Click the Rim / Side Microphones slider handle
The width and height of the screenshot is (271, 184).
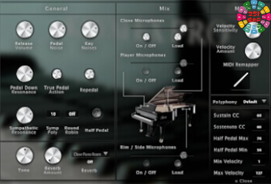(183, 155)
